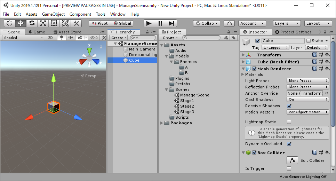Open the Tag dropdown
Viewport: 336px width, 181px height.
tap(275, 47)
